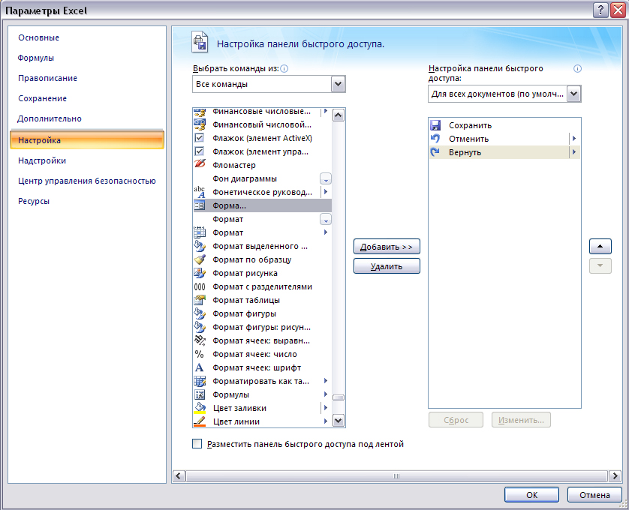
Task: Click the Формат рисунка icon
Action: coord(200,273)
